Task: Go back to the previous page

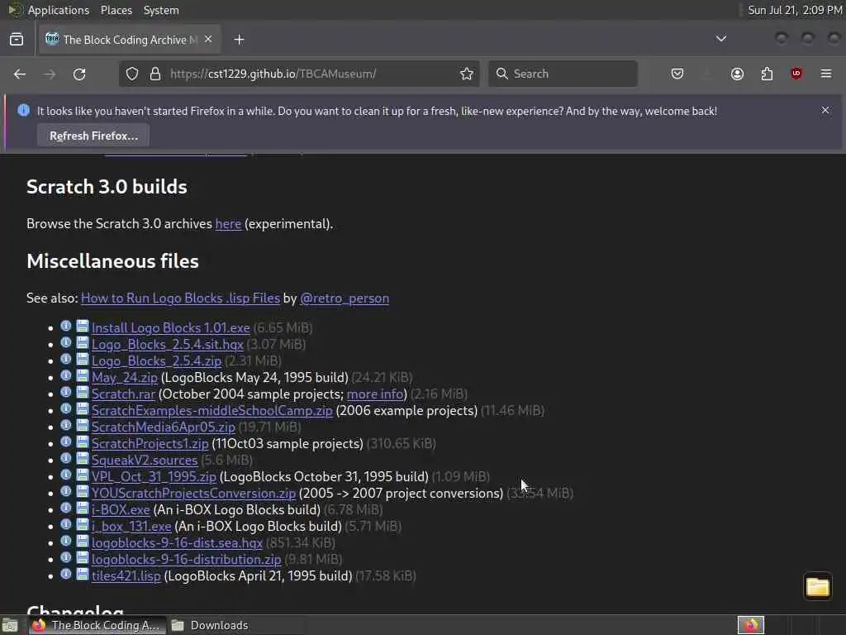Action: click(20, 74)
